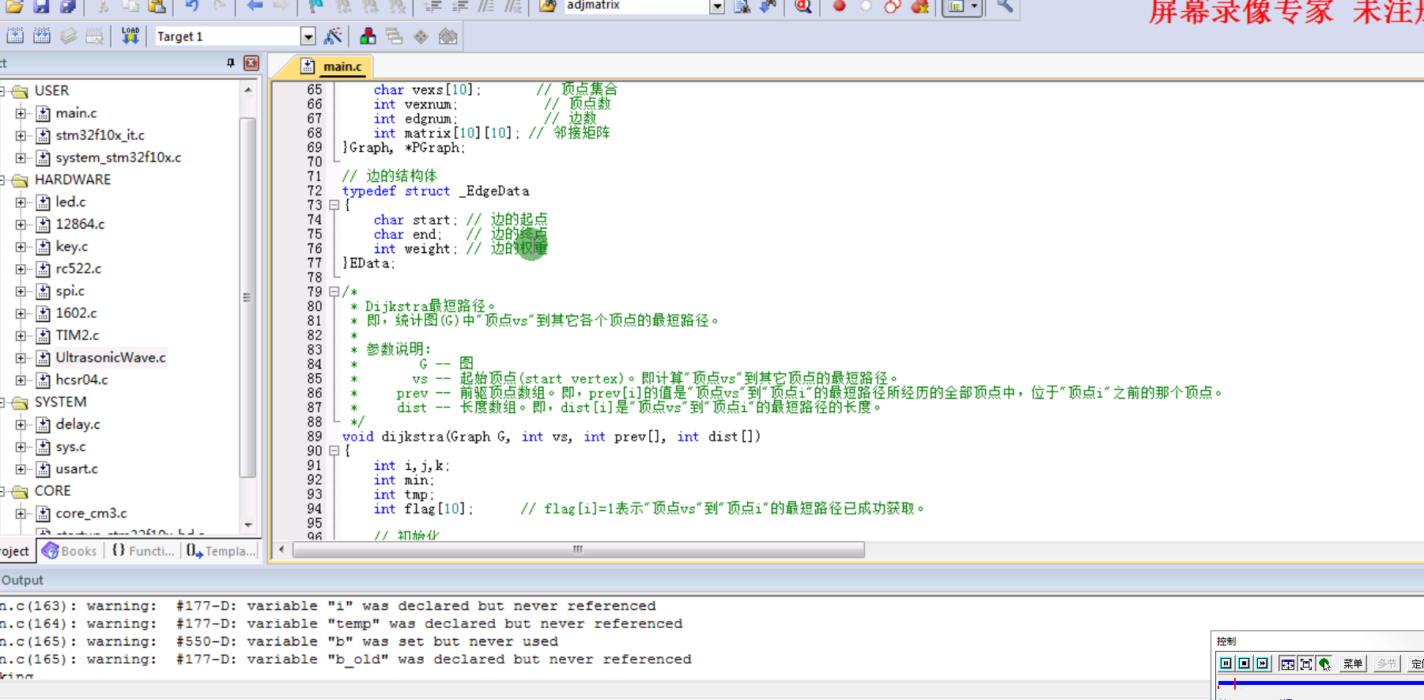Expand the usart.c tree node
Screen dimensions: 1424x700
21,469
